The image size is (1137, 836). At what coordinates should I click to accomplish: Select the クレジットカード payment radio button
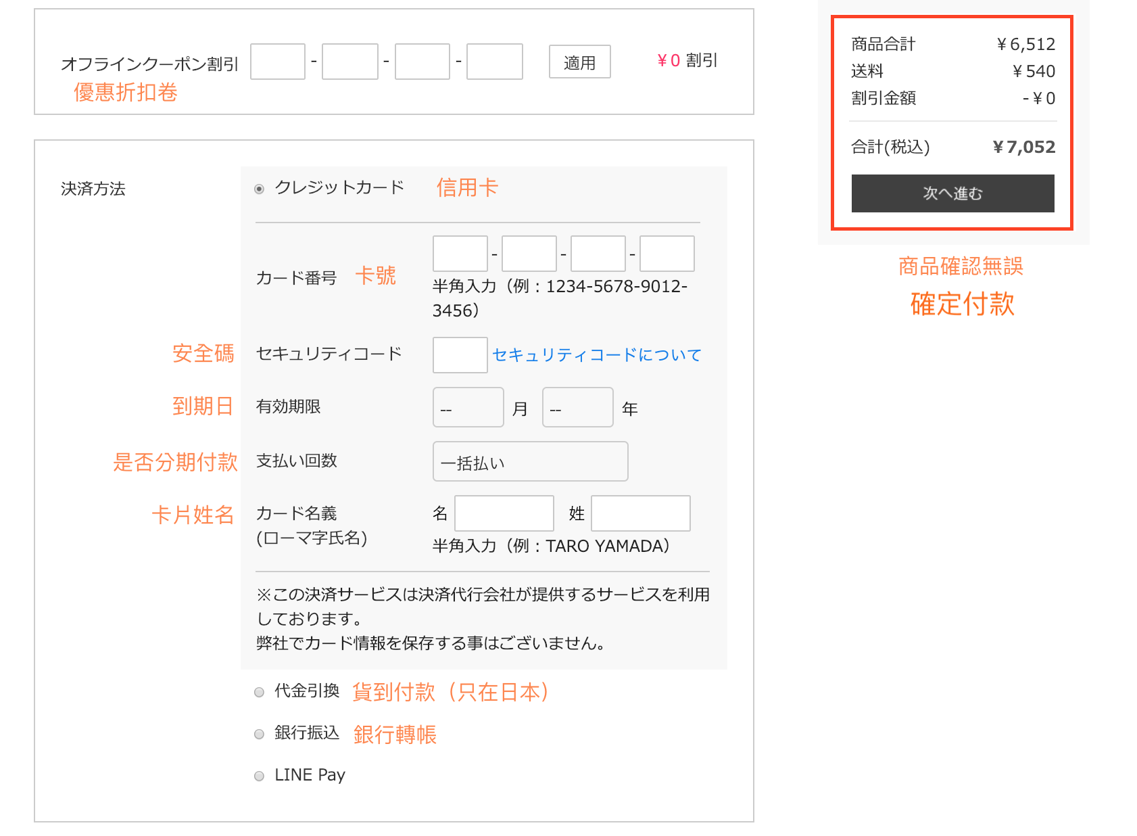click(259, 189)
